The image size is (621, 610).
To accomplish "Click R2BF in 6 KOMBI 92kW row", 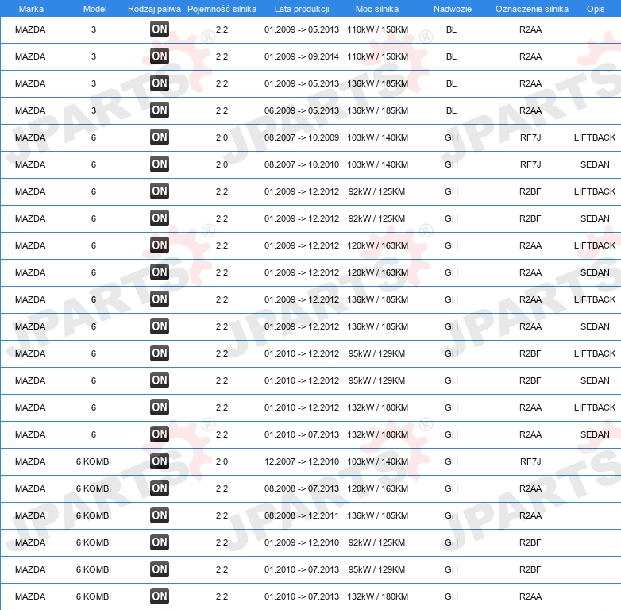I will click(530, 542).
